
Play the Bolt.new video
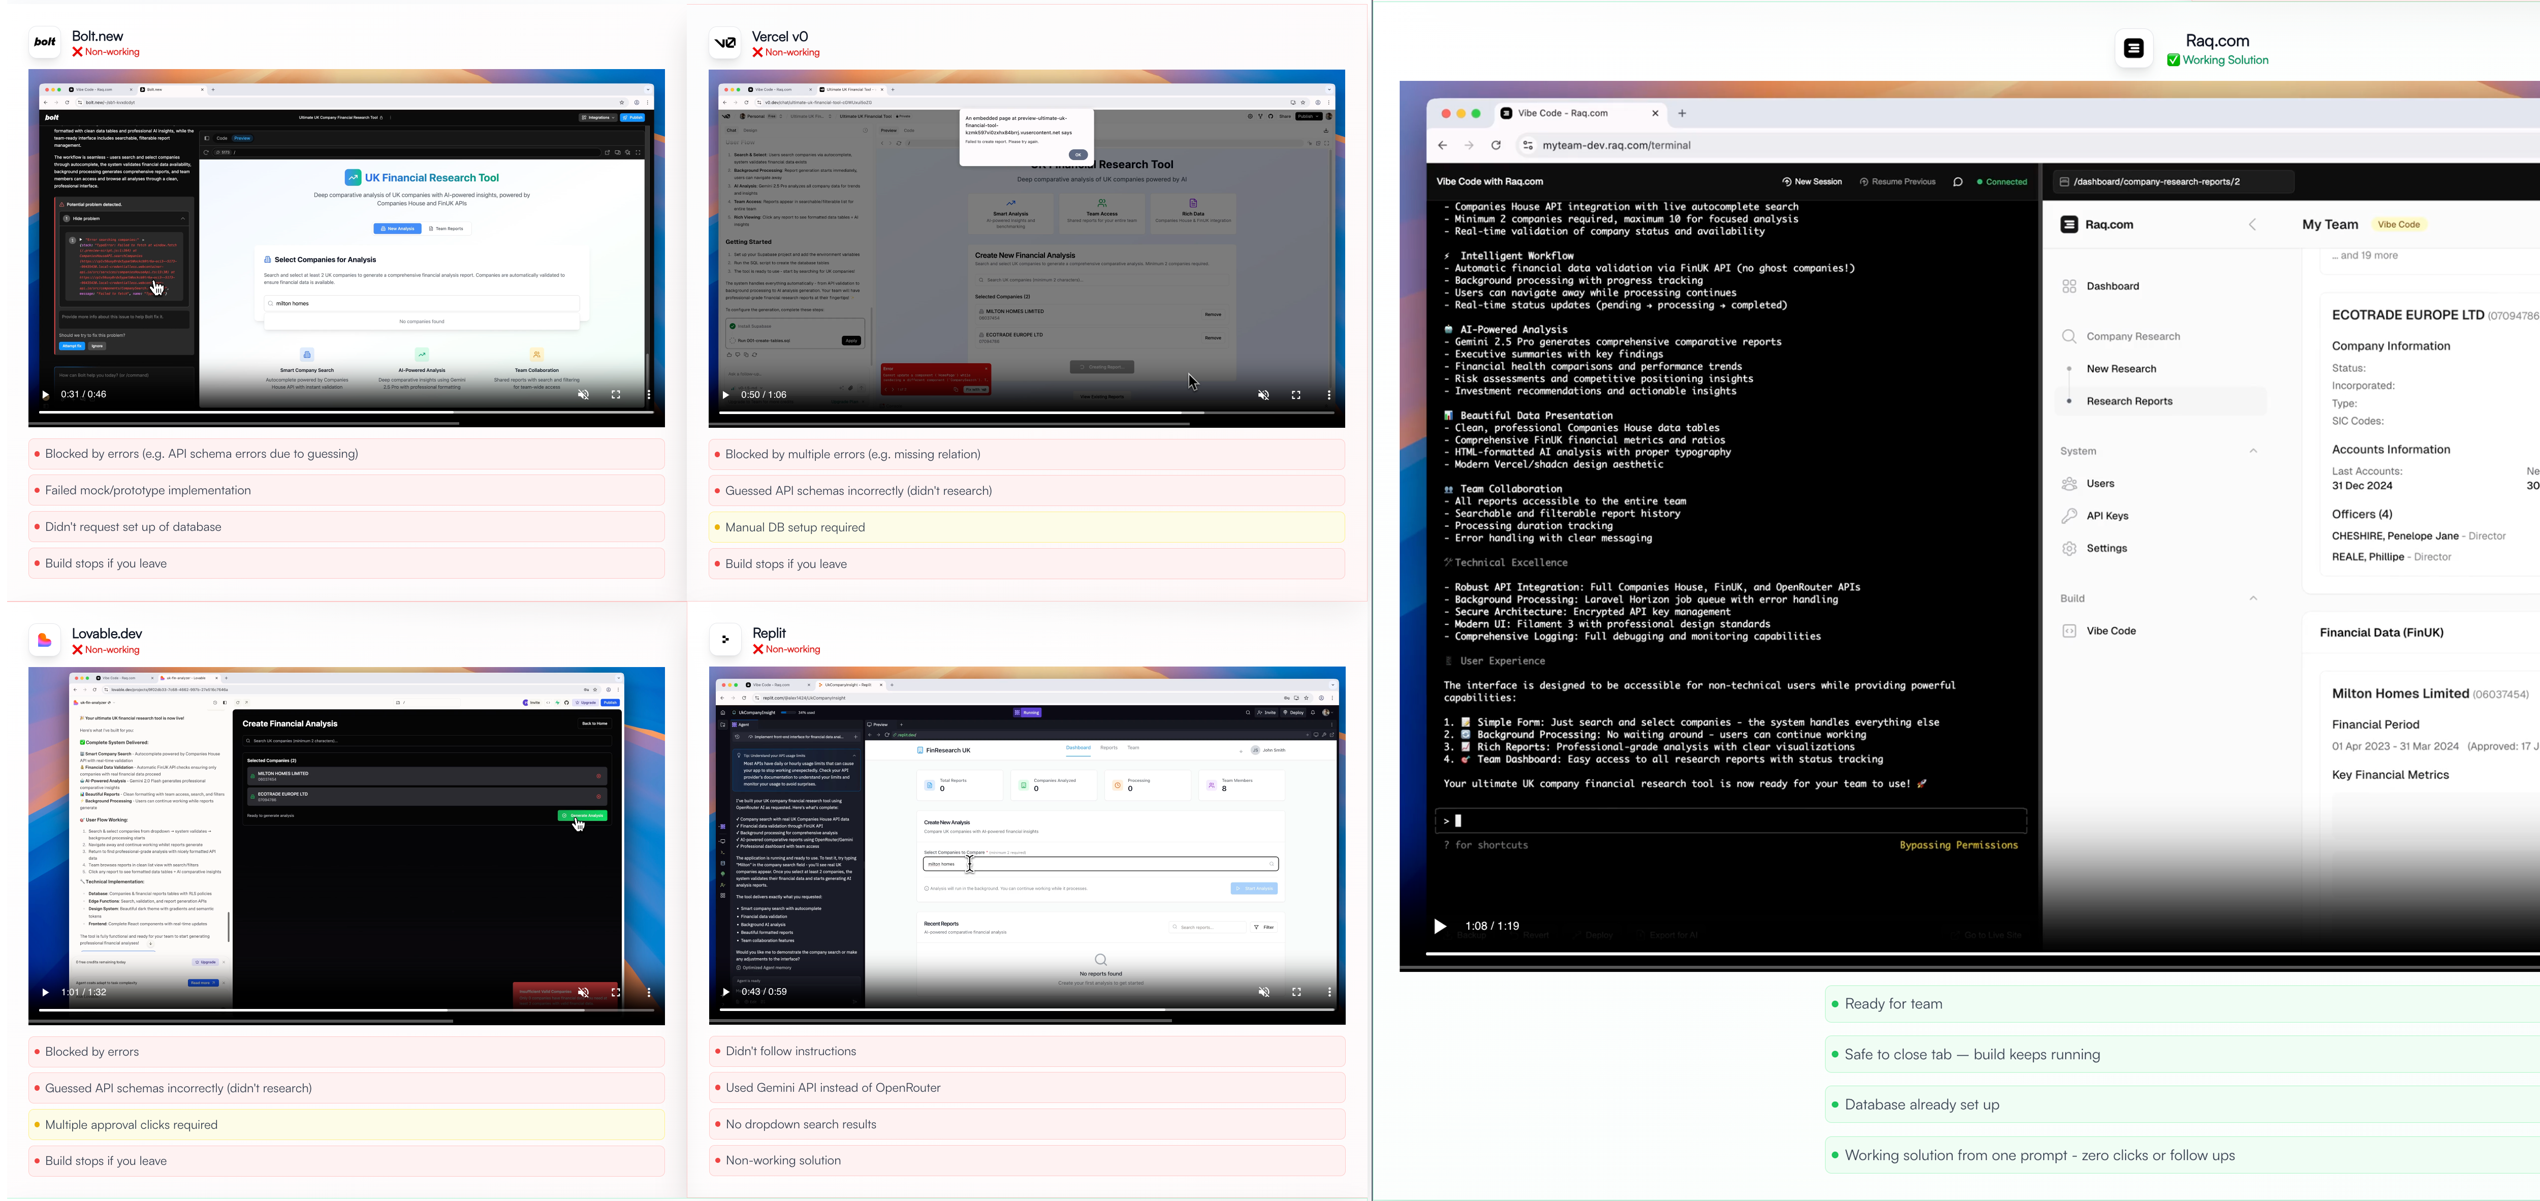click(45, 394)
